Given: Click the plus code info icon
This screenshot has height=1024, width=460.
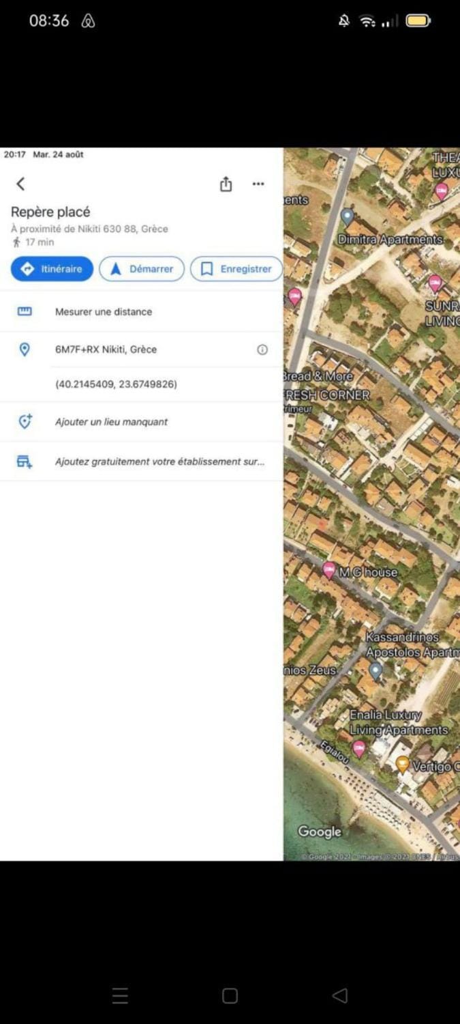Looking at the screenshot, I should pyautogui.click(x=262, y=350).
